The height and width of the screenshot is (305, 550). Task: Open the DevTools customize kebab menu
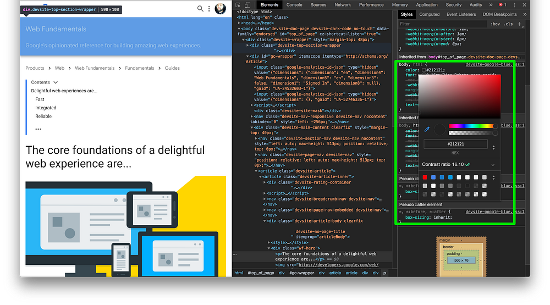(515, 5)
